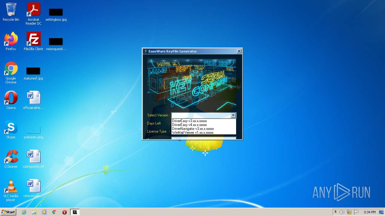This screenshot has height=216, width=385.
Task: Click the network tray icon
Action: [349, 212]
